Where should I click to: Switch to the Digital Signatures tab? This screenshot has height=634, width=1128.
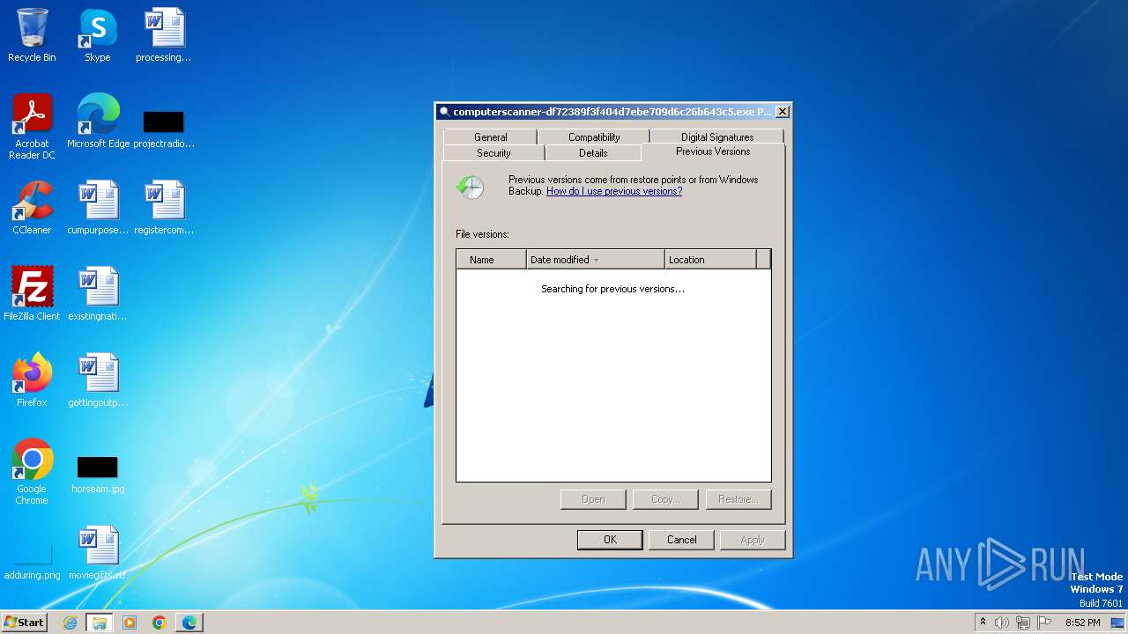[717, 136]
